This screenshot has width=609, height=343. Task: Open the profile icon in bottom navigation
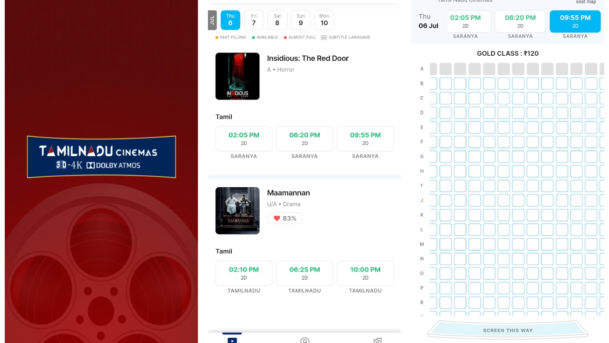pos(305,340)
